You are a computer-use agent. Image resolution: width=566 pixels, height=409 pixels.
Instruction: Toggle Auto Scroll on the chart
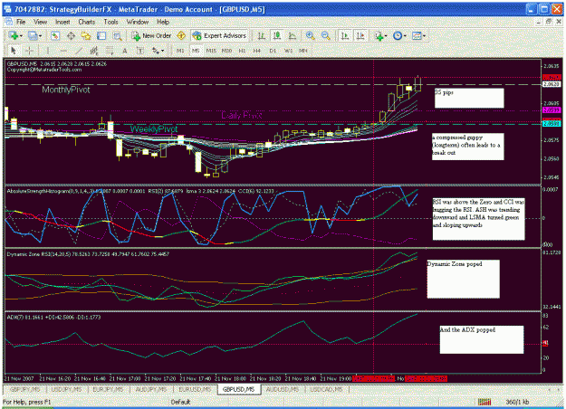pos(345,35)
